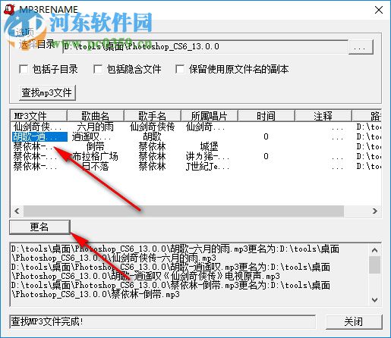The width and height of the screenshot is (391, 338).
Task: Close the MP3RENAME window with the X button
Action: click(379, 10)
